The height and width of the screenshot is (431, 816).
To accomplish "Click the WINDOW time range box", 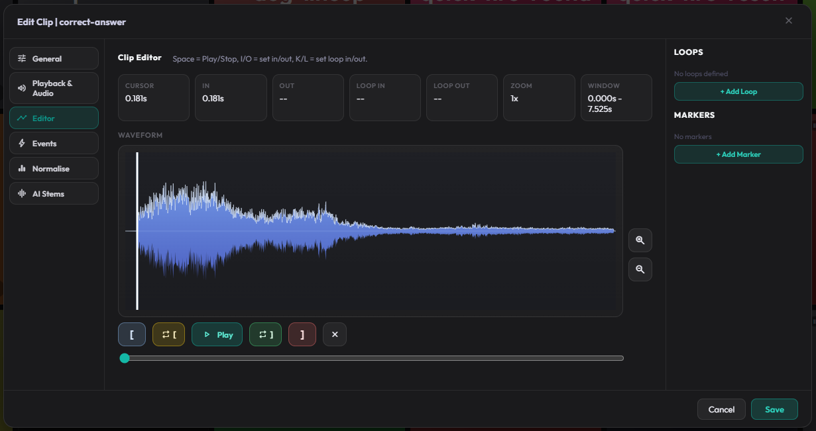I will [x=616, y=97].
